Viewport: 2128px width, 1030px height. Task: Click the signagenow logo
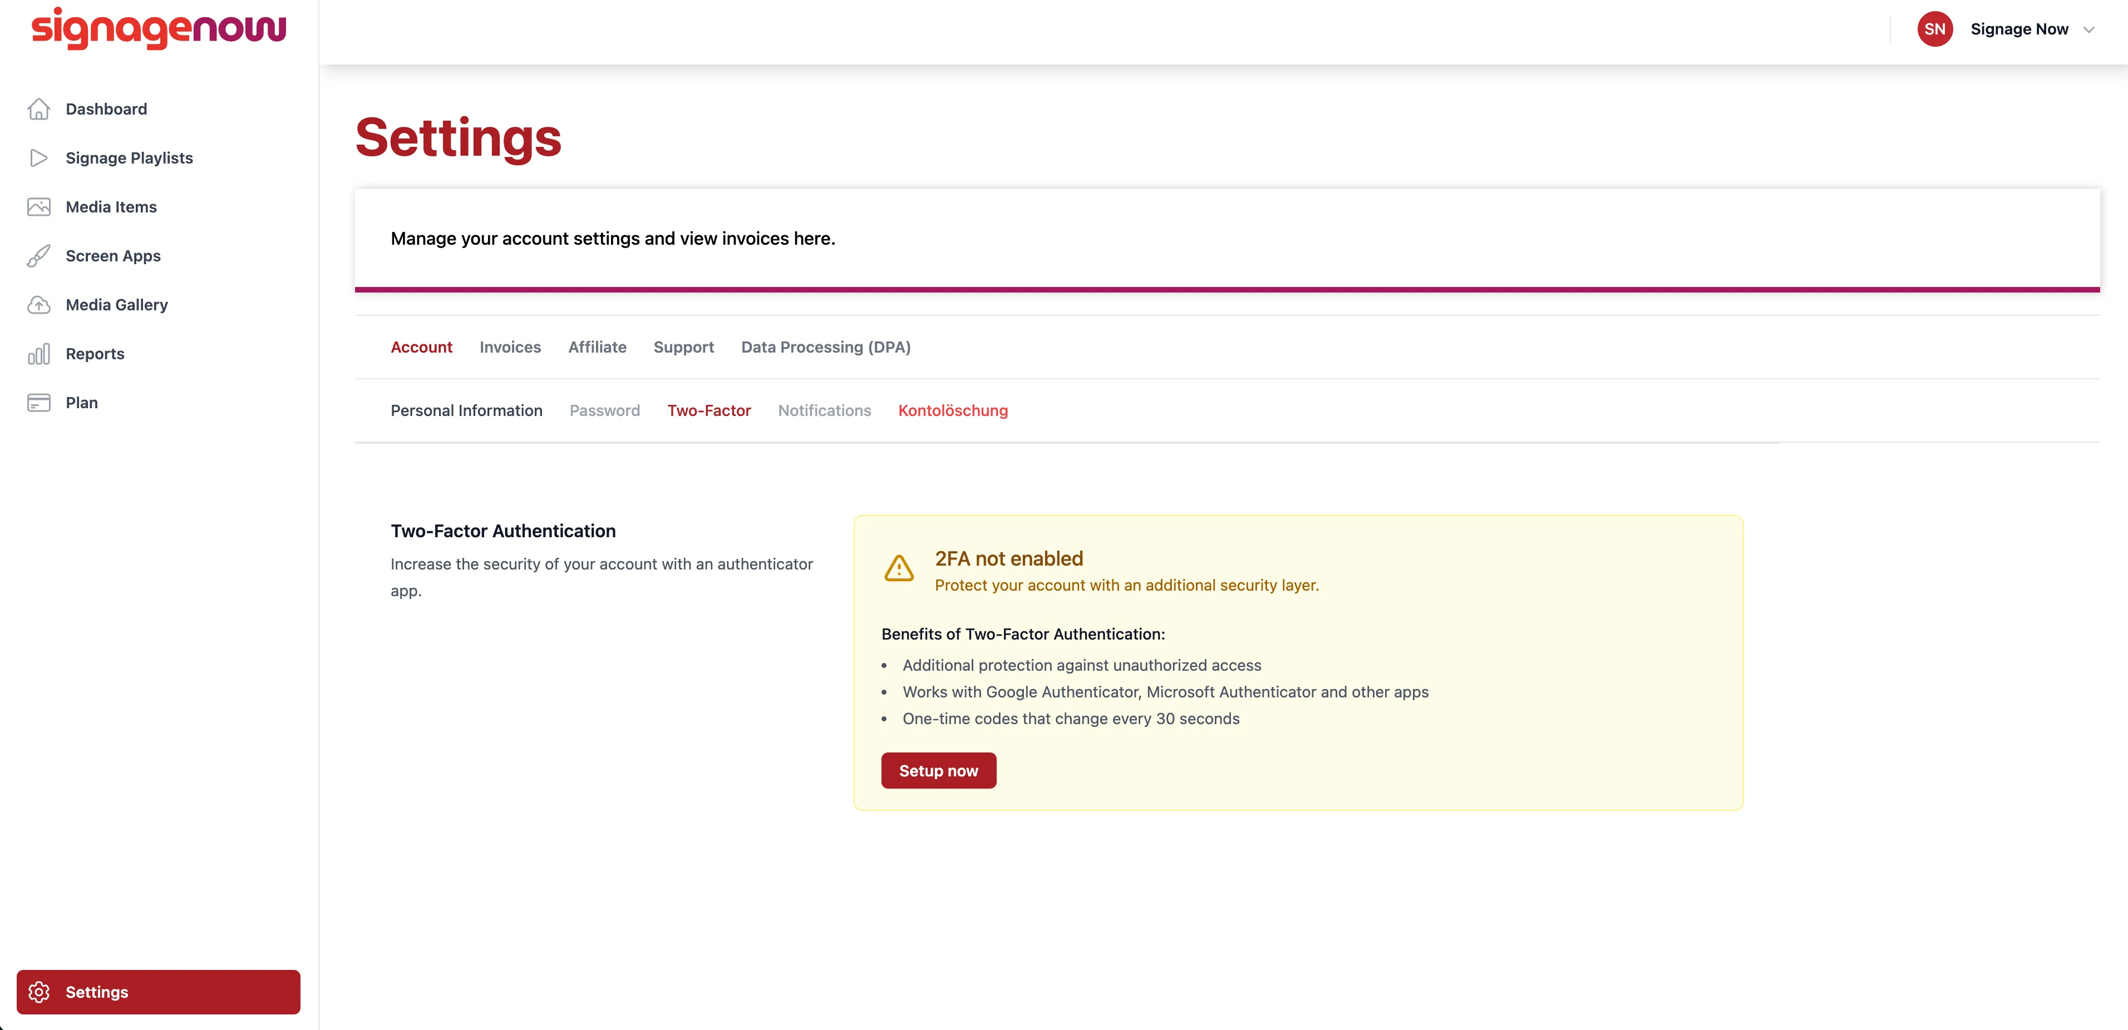click(x=159, y=28)
